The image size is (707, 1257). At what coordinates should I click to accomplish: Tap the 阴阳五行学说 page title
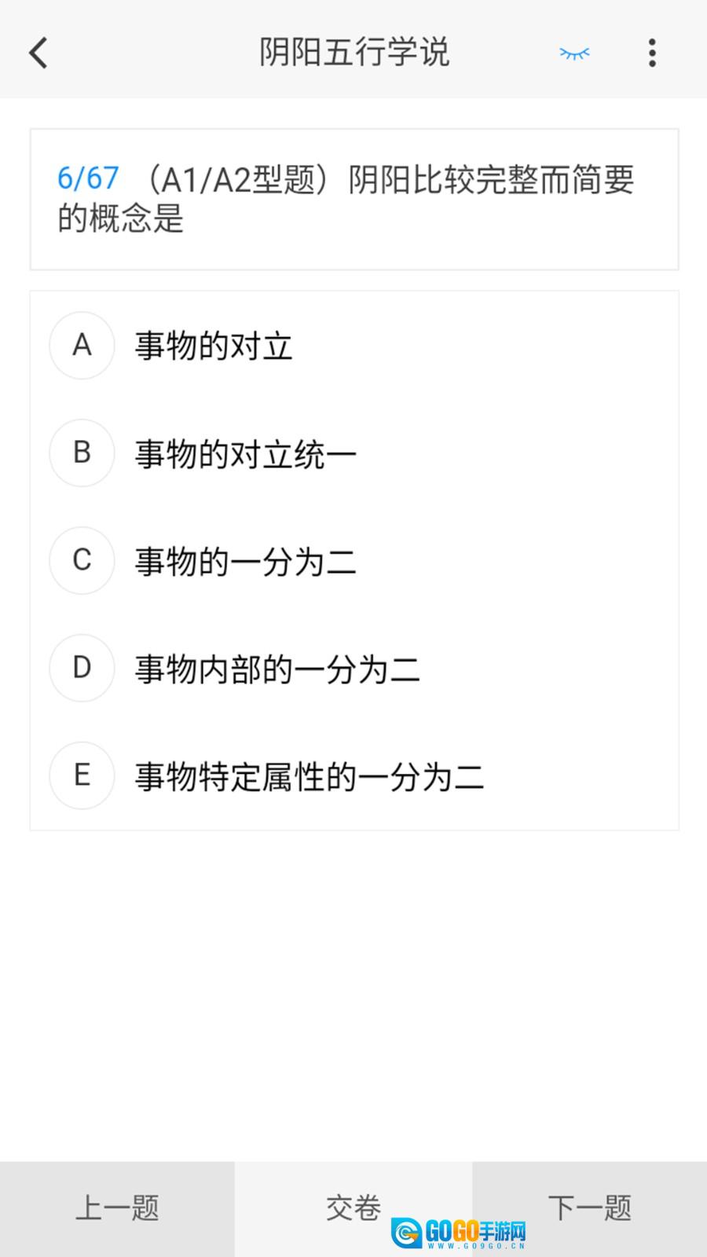pyautogui.click(x=354, y=53)
